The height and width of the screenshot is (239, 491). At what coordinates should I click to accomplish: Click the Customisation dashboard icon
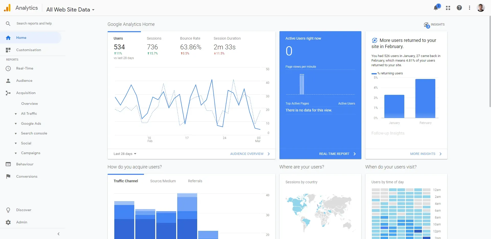coord(8,50)
